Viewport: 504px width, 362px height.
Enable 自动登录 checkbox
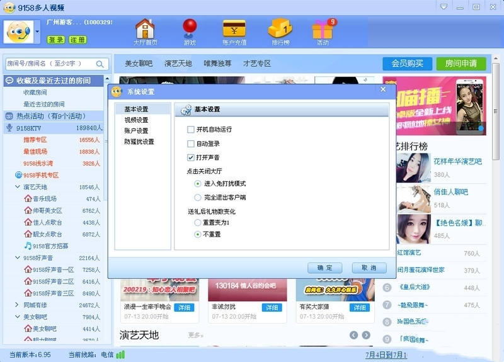coord(191,144)
